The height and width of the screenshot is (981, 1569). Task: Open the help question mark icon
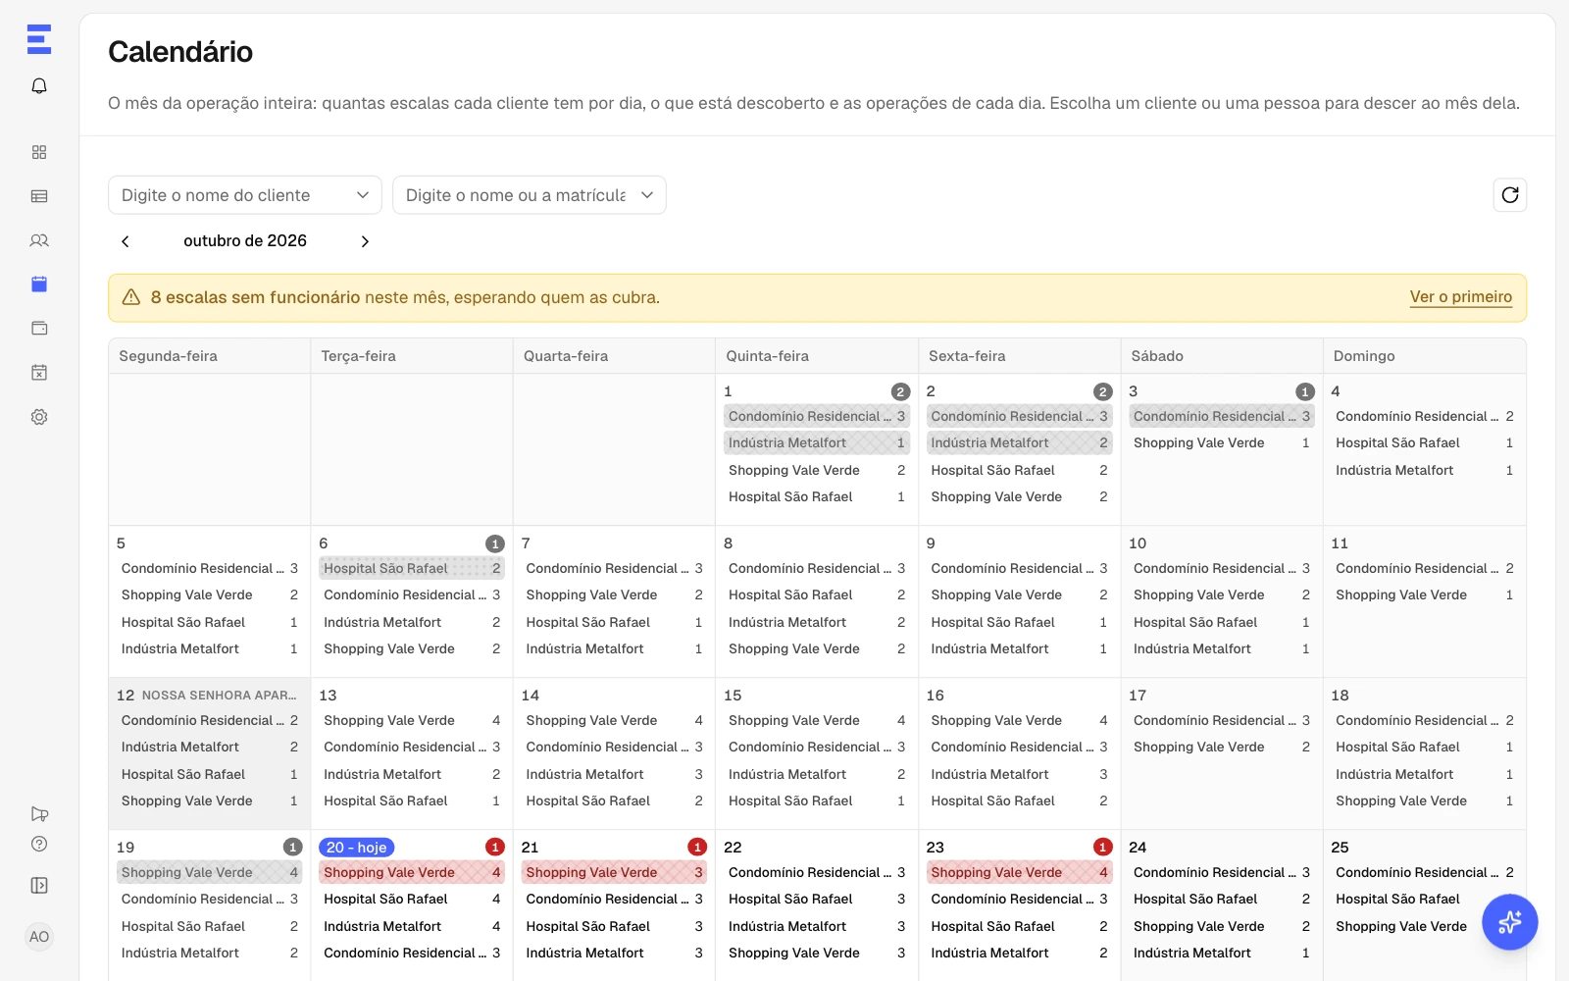pyautogui.click(x=39, y=844)
